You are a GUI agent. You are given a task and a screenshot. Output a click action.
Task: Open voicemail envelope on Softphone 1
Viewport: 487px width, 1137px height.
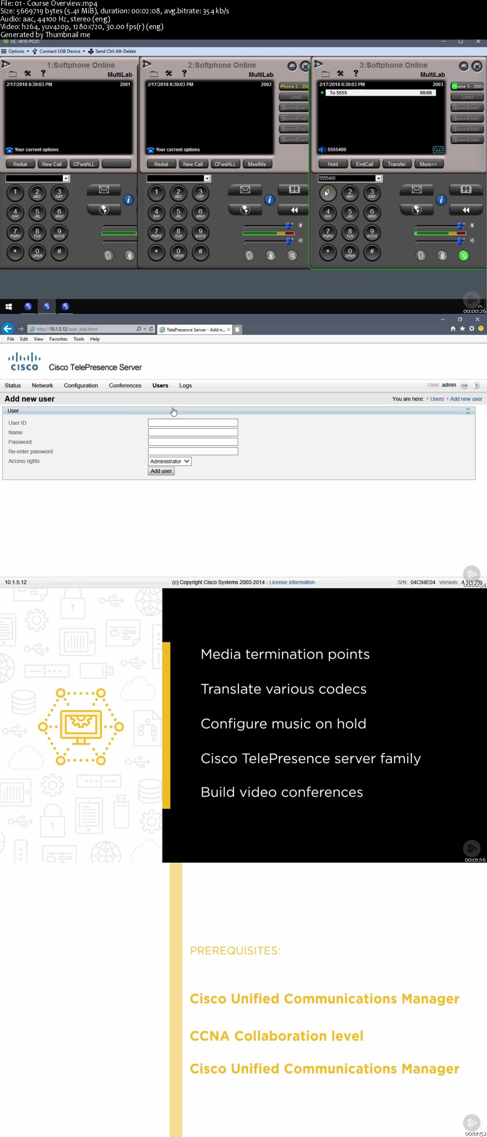tap(104, 190)
